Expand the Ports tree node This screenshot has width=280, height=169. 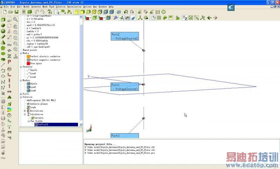(21, 94)
